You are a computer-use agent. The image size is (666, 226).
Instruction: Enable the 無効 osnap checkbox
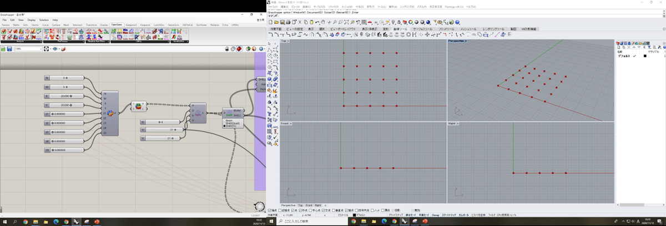point(413,210)
